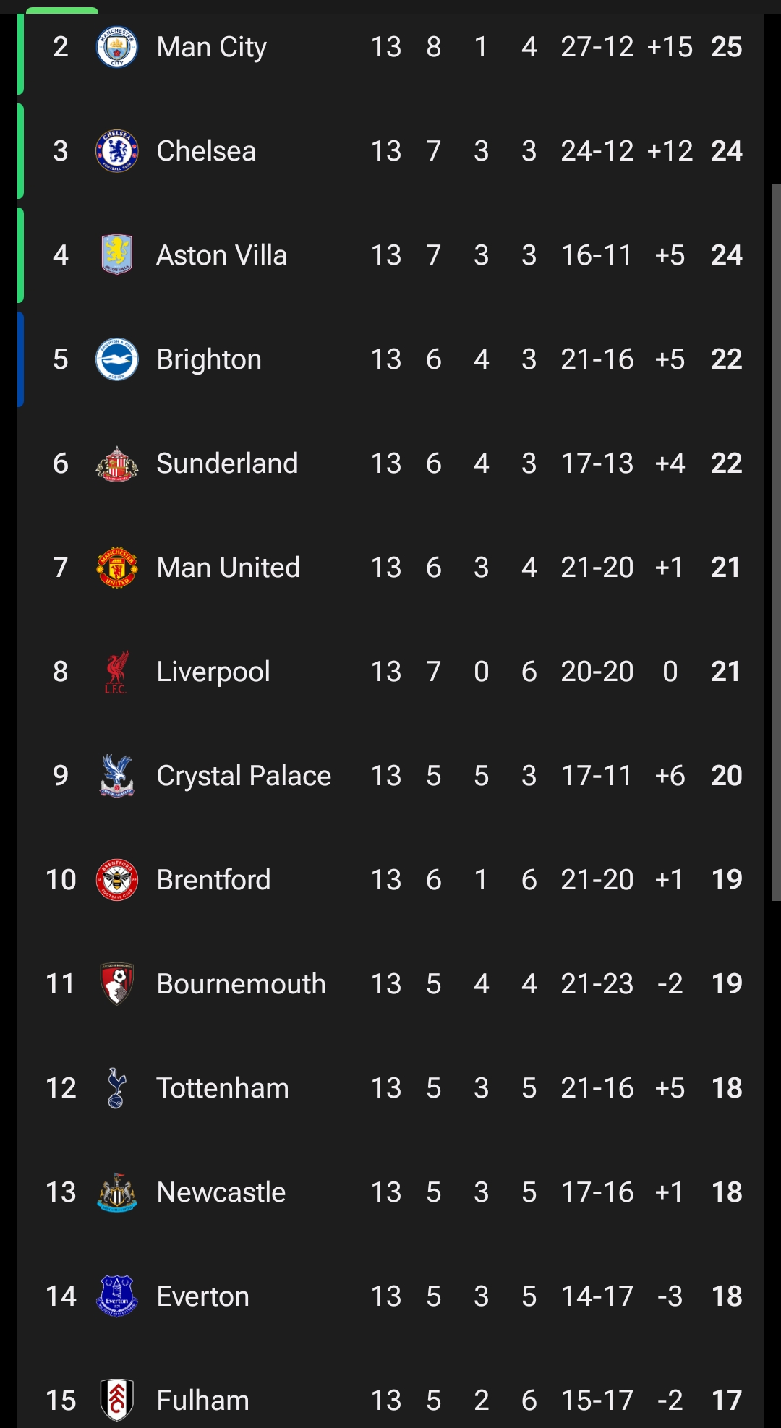Viewport: 781px width, 1428px height.
Task: Open the Bournemouth crest icon
Action: click(116, 984)
